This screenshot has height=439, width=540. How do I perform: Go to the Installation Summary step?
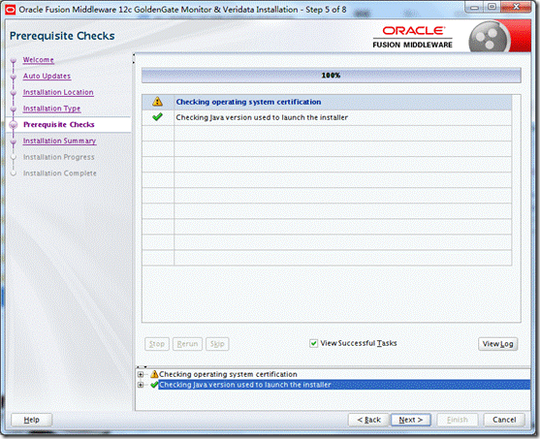pos(59,141)
